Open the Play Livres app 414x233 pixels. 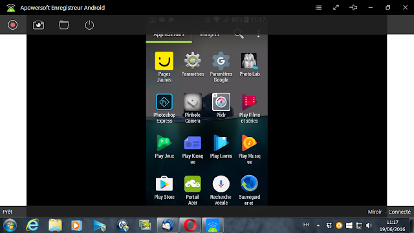221,147
